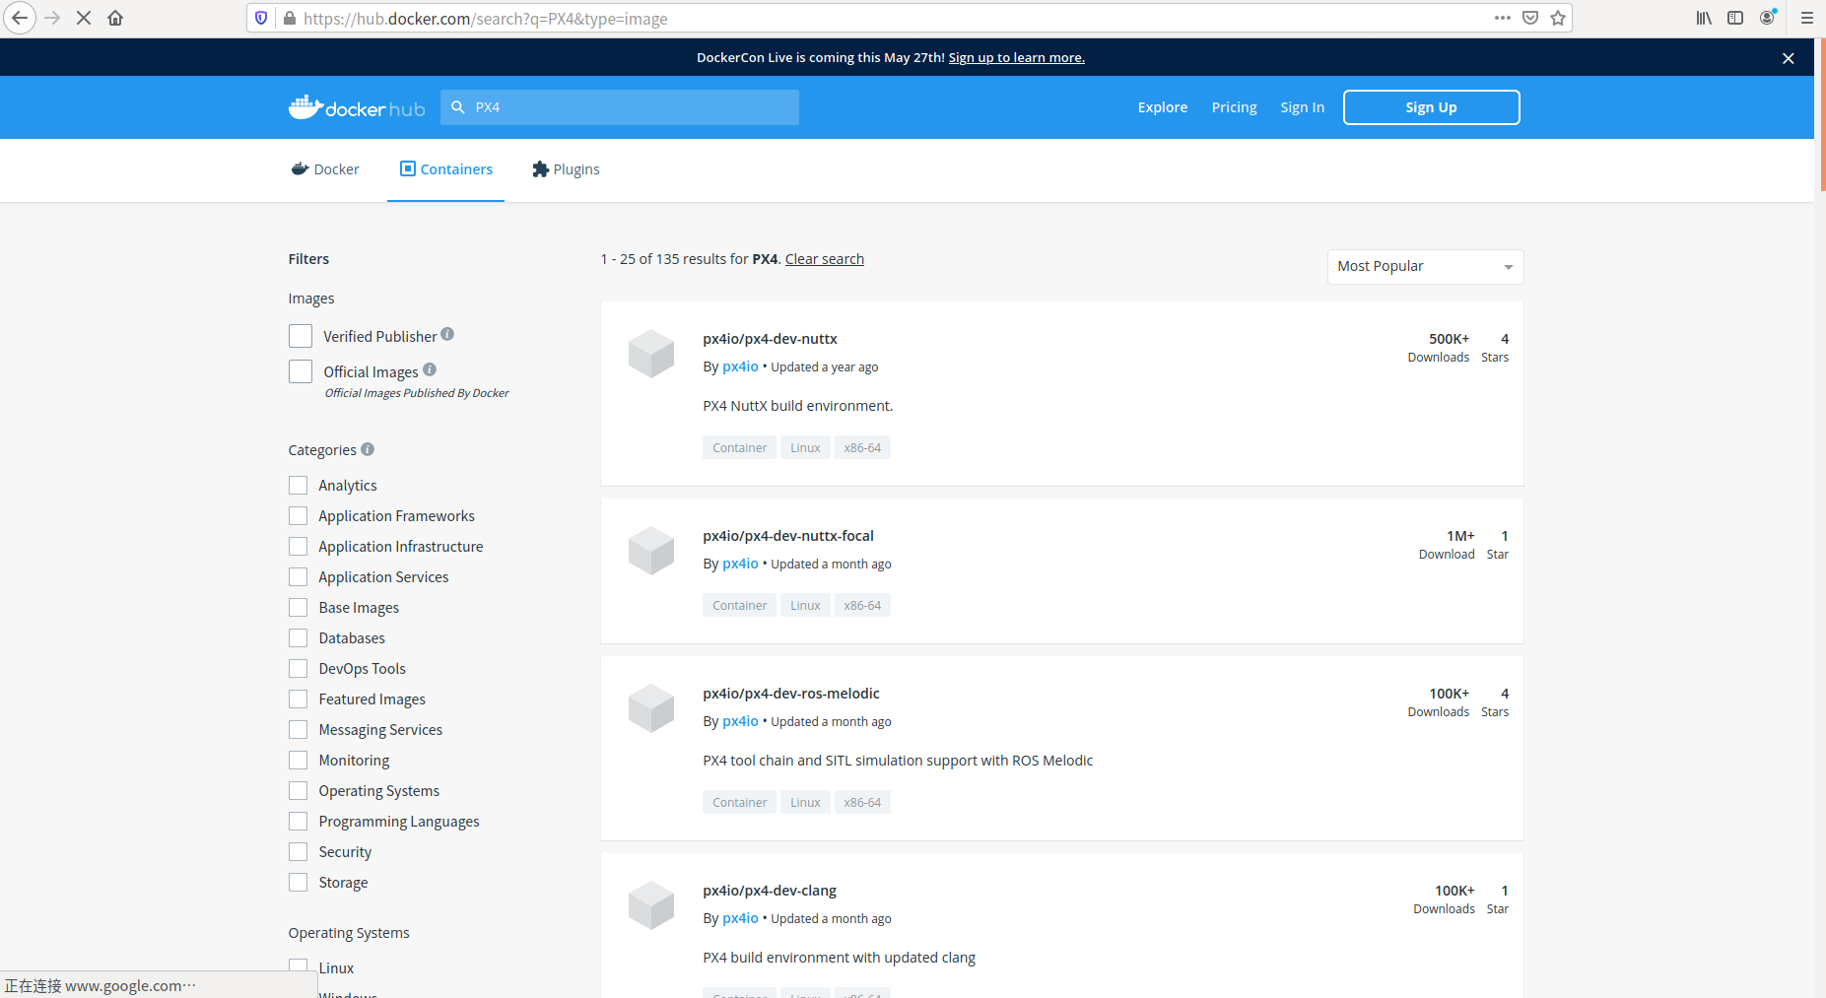Click the Clear search link

[x=824, y=258]
